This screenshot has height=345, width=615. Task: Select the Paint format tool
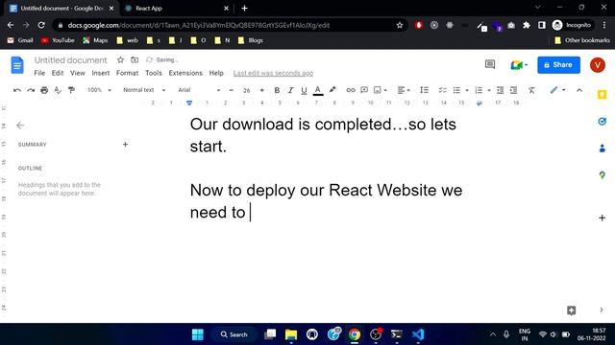71,90
